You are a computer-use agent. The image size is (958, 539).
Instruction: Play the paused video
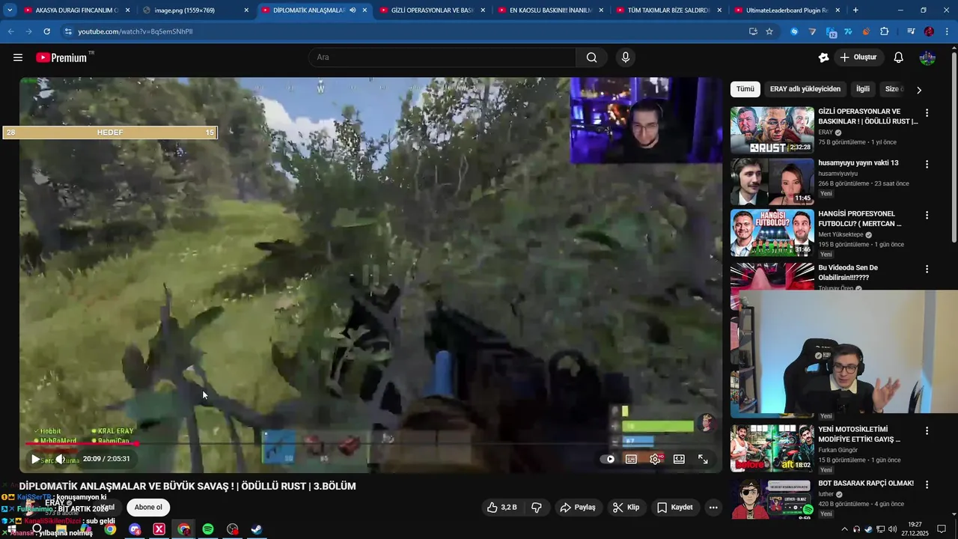[x=35, y=459]
